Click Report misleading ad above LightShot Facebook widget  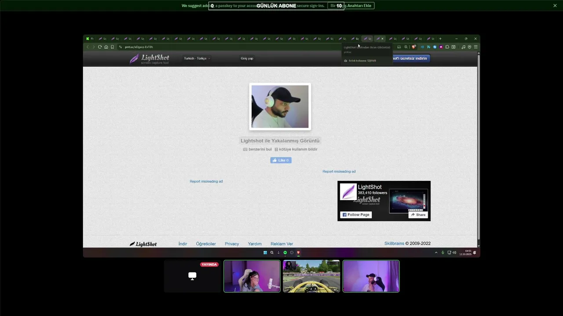point(339,172)
